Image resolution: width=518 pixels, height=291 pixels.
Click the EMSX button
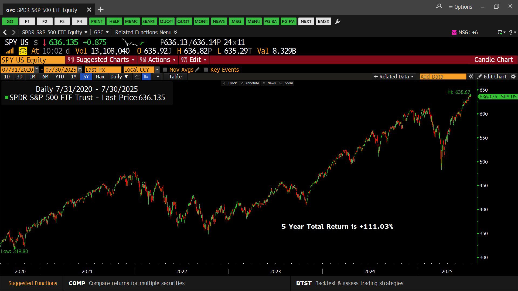323,22
